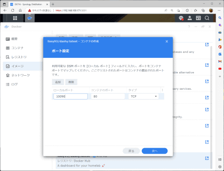The width and height of the screenshot is (224, 171).
Task: Open external link icon beside 'tegrity' row
Action: click(x=207, y=109)
